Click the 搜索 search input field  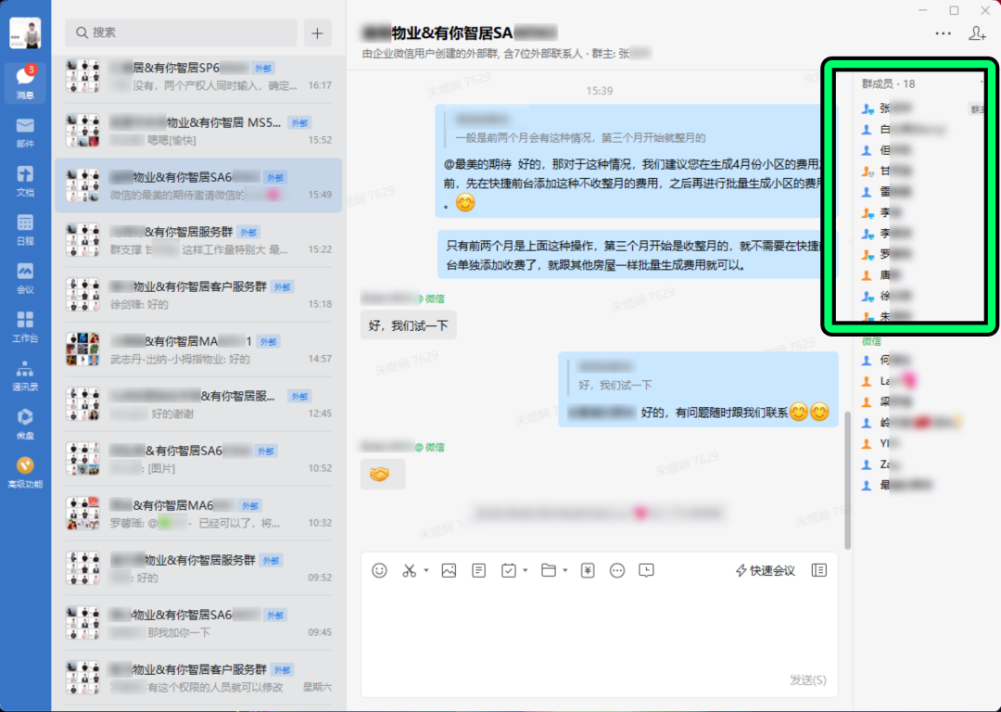click(181, 32)
